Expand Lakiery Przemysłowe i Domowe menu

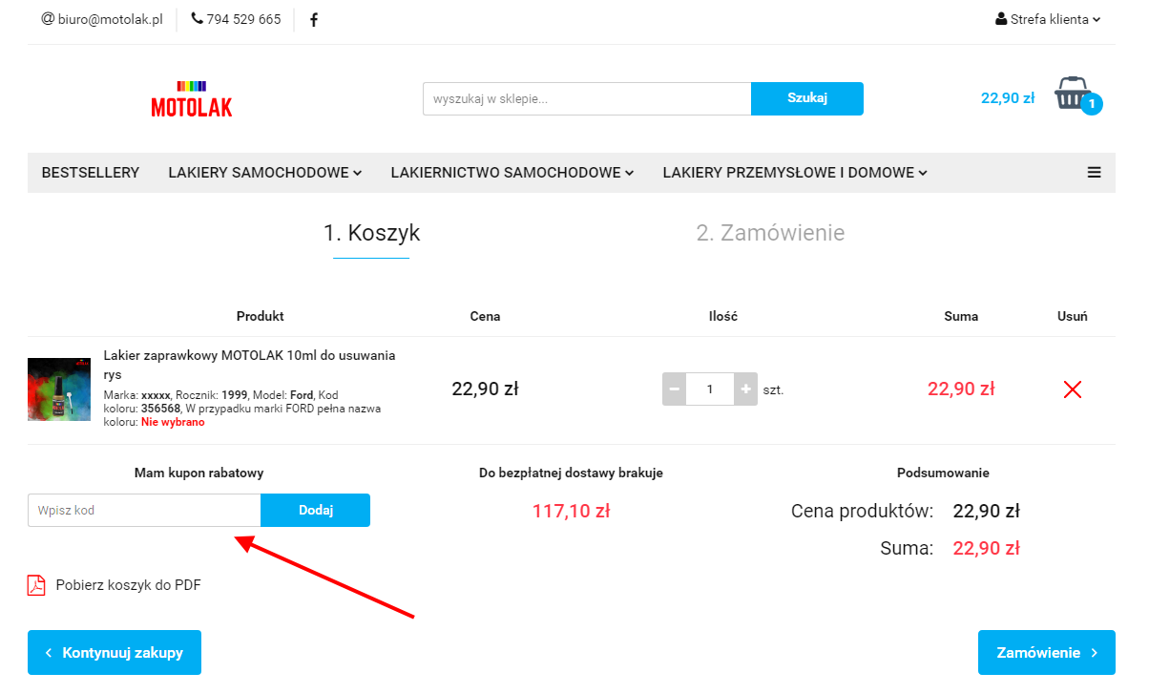[795, 173]
